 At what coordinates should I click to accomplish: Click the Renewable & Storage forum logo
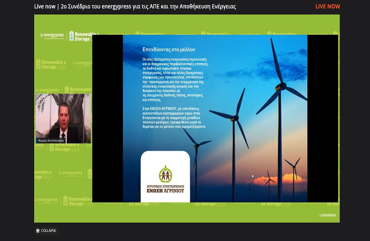[x=81, y=36]
